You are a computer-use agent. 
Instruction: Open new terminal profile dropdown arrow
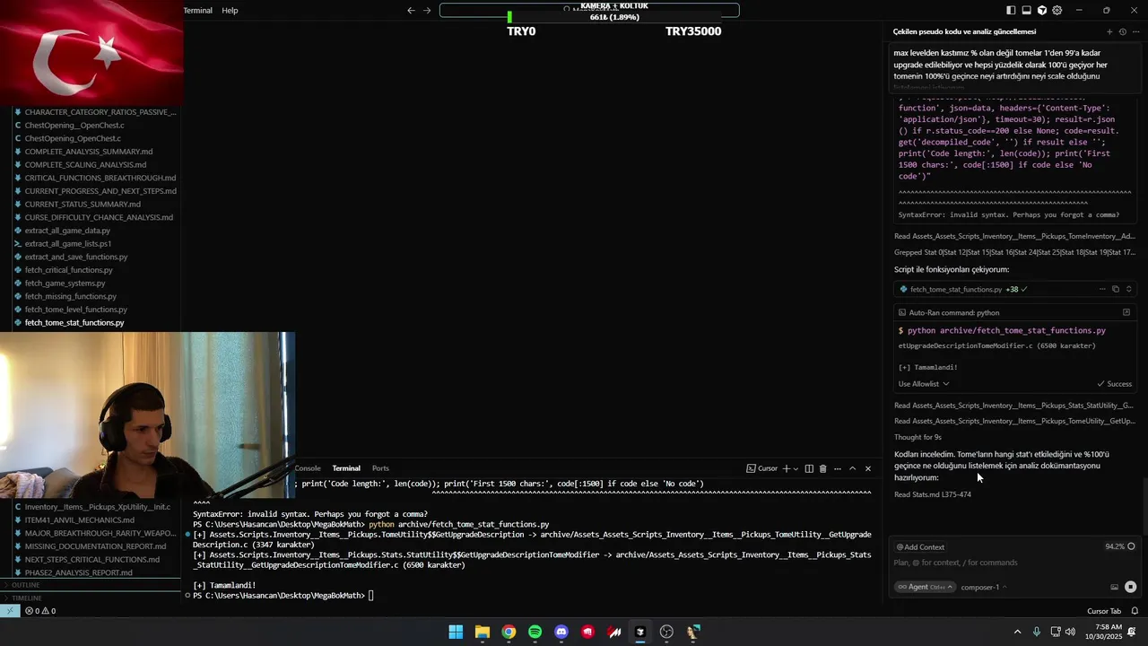tap(796, 468)
